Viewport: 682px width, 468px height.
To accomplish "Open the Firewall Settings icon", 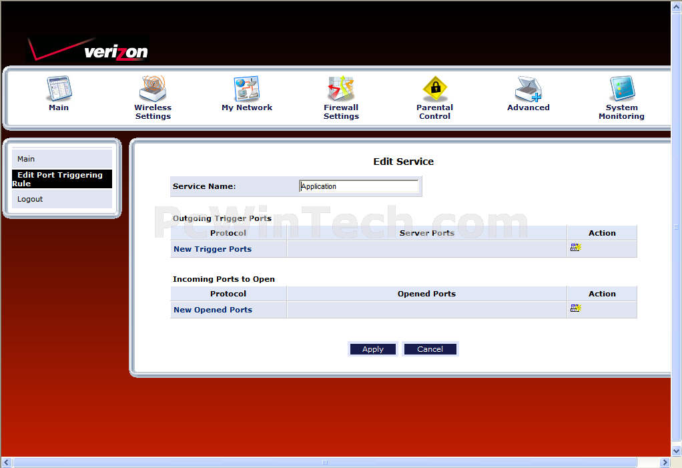I will (x=341, y=89).
